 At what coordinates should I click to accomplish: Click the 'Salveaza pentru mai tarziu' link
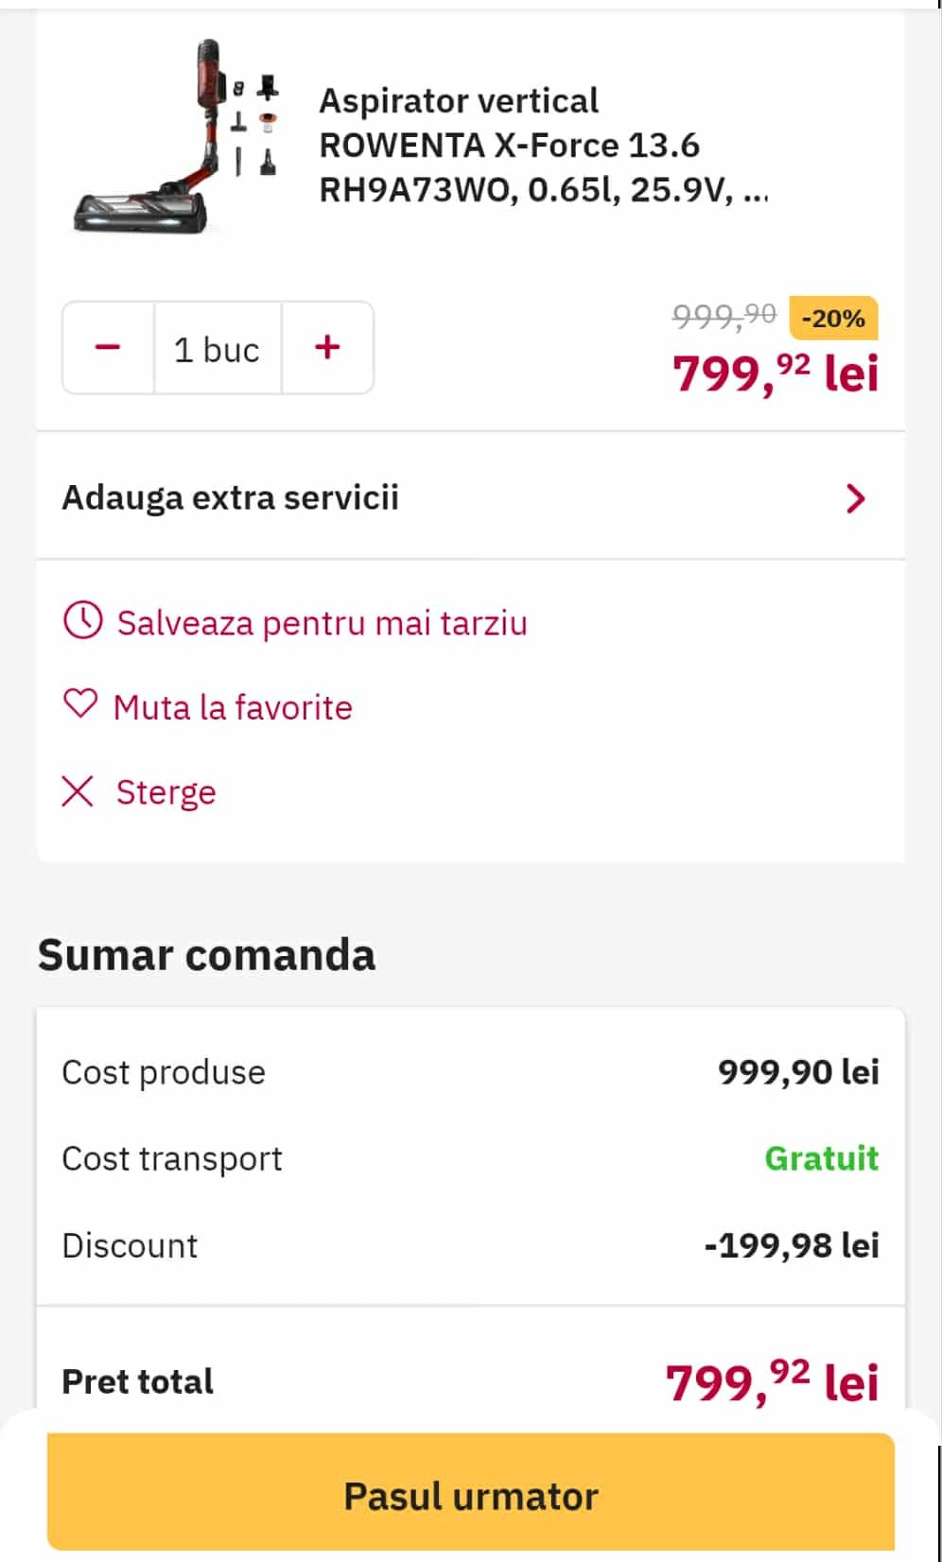(x=322, y=623)
